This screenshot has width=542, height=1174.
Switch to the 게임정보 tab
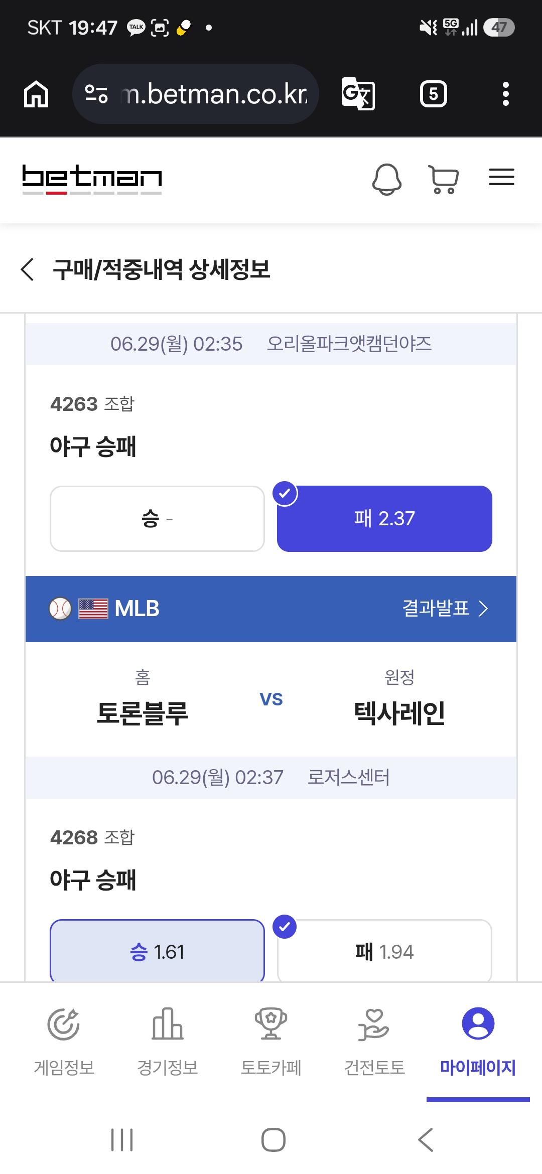[x=64, y=1042]
